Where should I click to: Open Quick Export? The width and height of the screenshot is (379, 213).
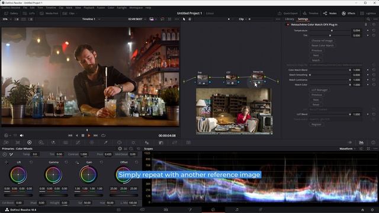[288, 13]
